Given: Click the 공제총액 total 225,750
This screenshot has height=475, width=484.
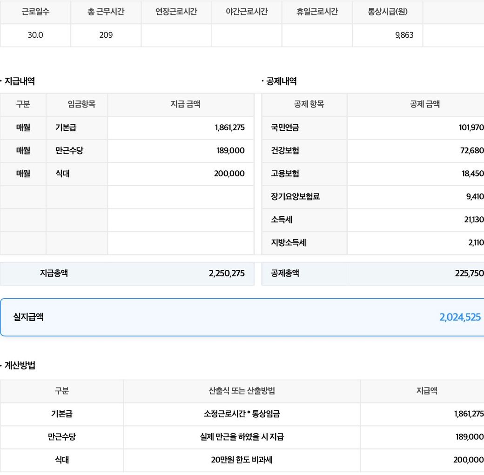Looking at the screenshot, I should coord(469,274).
